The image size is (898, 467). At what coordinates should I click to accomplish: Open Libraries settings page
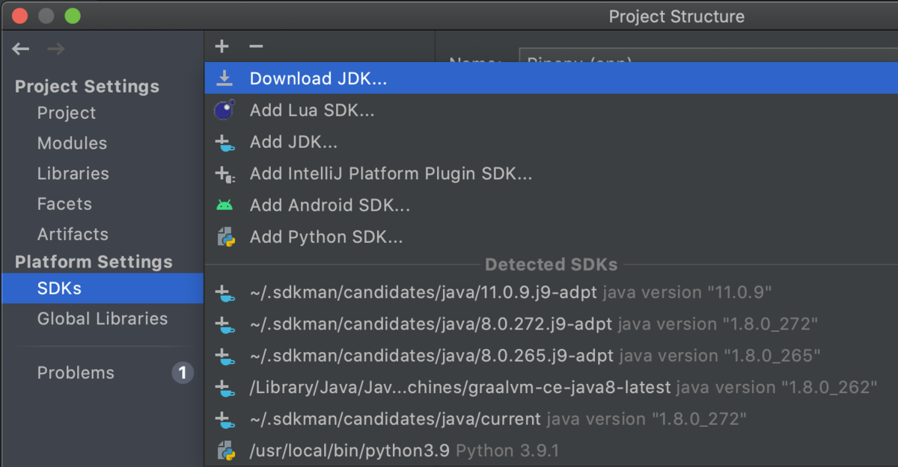pos(73,173)
